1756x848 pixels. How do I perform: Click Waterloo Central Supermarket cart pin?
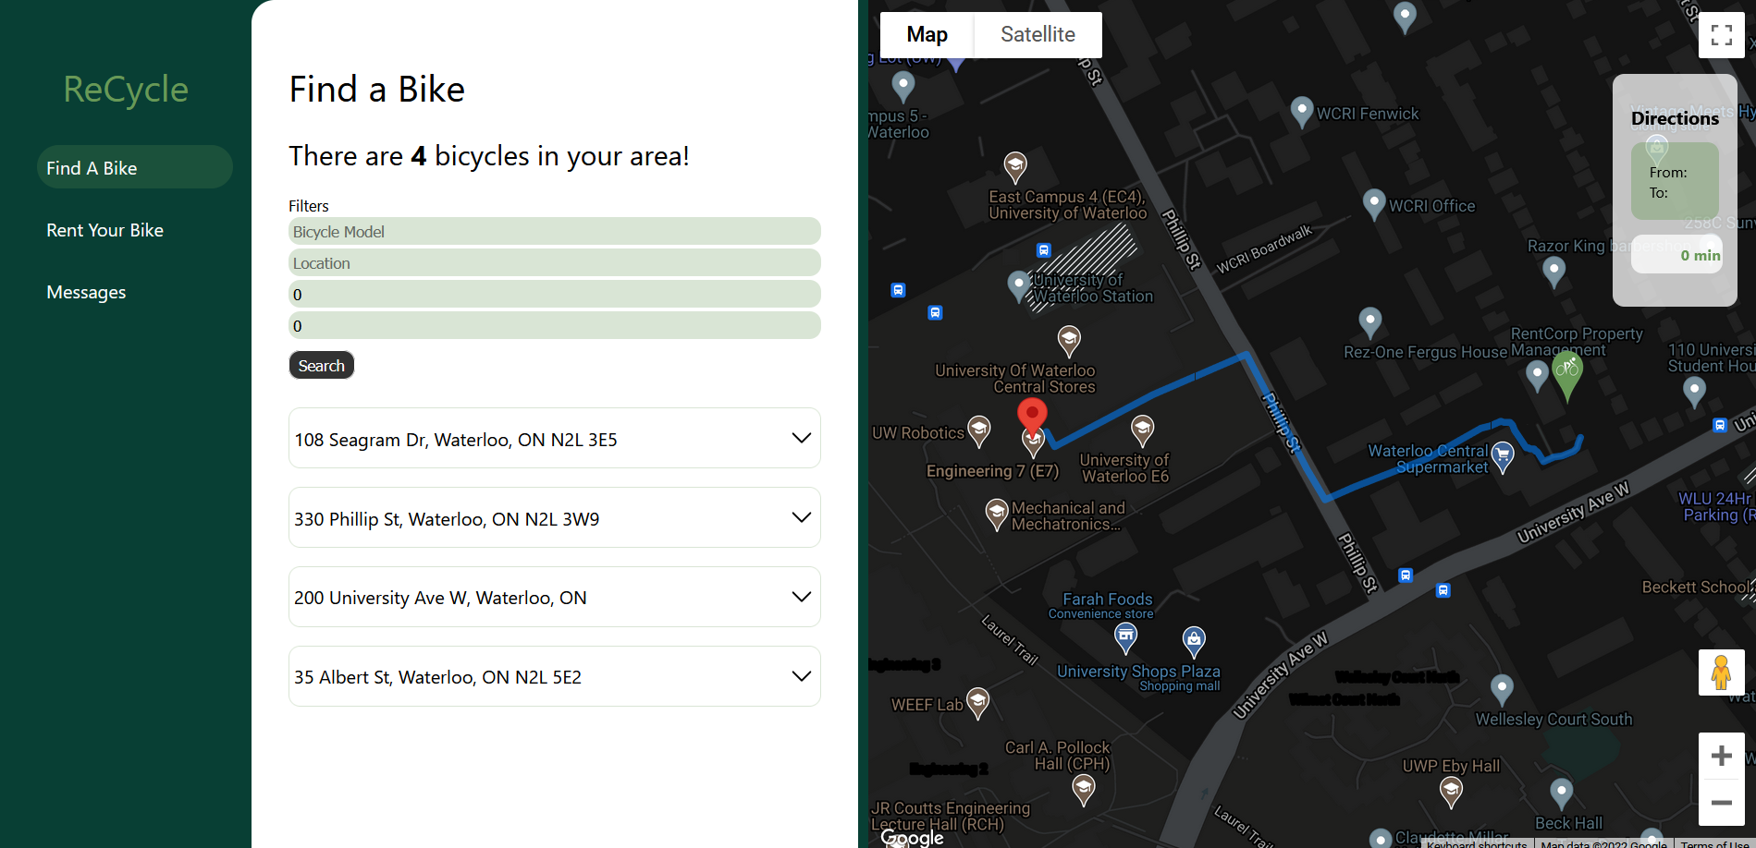[1503, 456]
